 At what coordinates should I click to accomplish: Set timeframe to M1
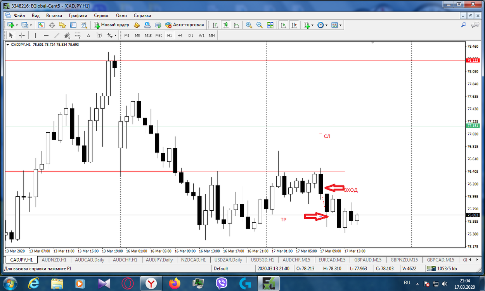(127, 35)
